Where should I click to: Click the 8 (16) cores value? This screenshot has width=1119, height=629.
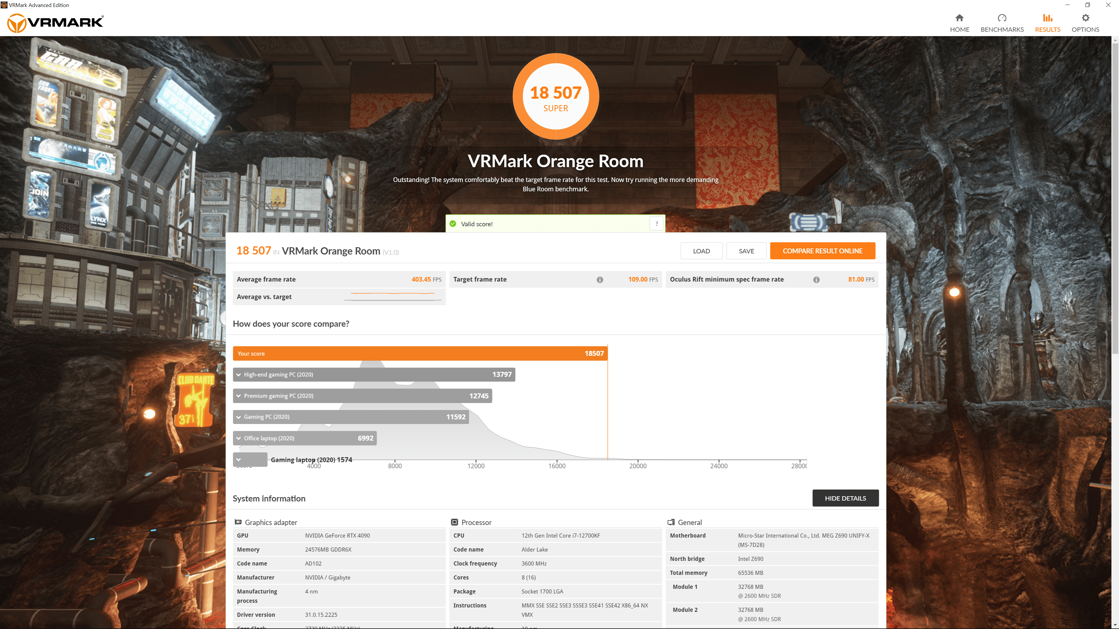[x=528, y=577]
